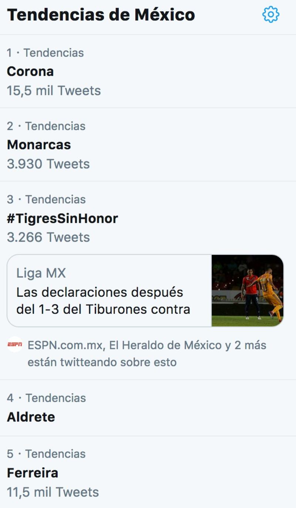The image size is (296, 508).
Task: Open the Liga MX news card
Action: coord(145,290)
